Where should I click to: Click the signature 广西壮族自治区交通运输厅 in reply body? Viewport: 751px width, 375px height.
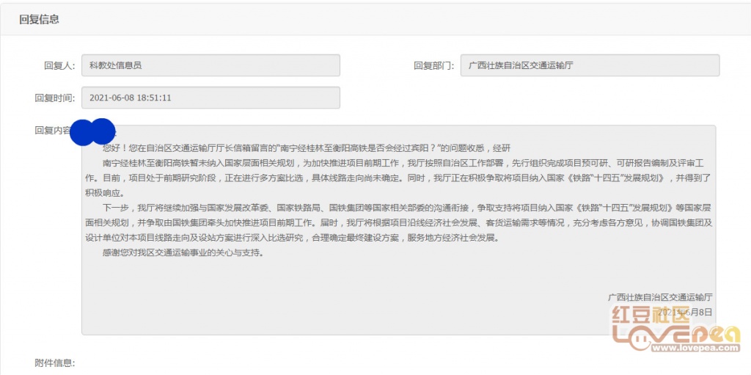click(x=659, y=297)
